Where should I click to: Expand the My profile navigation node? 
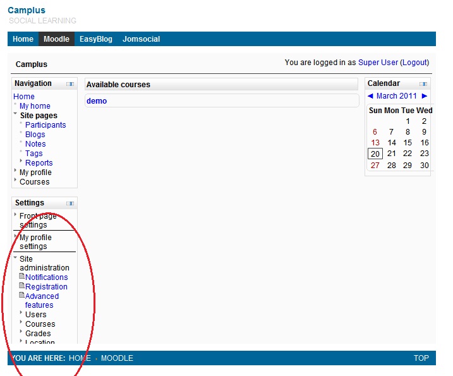tap(16, 171)
